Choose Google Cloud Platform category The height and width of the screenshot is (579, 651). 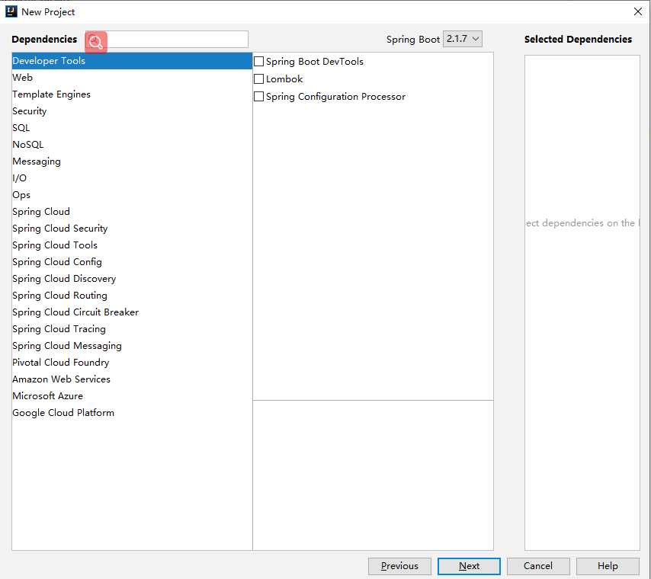tap(132, 413)
